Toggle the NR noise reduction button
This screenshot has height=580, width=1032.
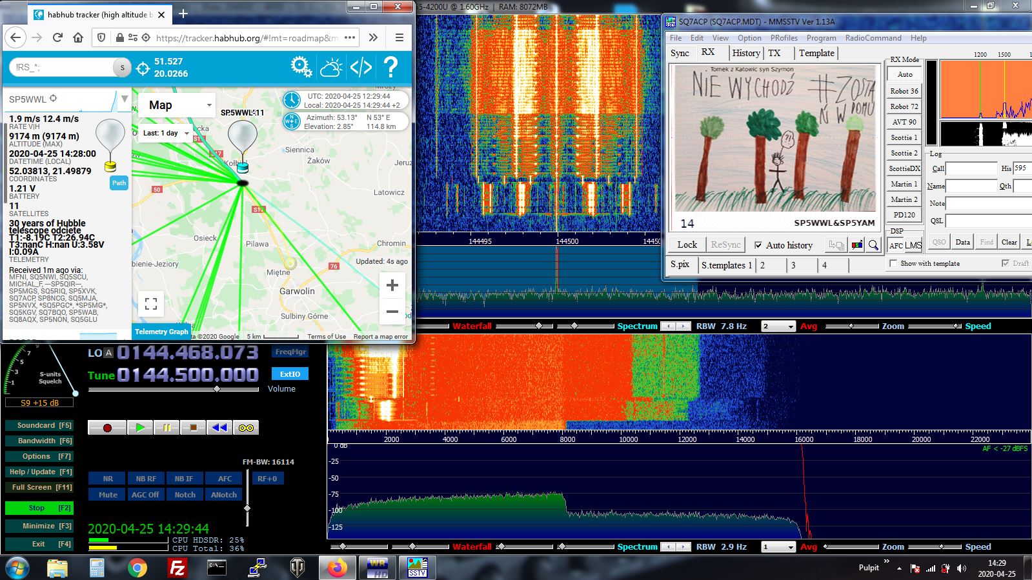(x=108, y=479)
